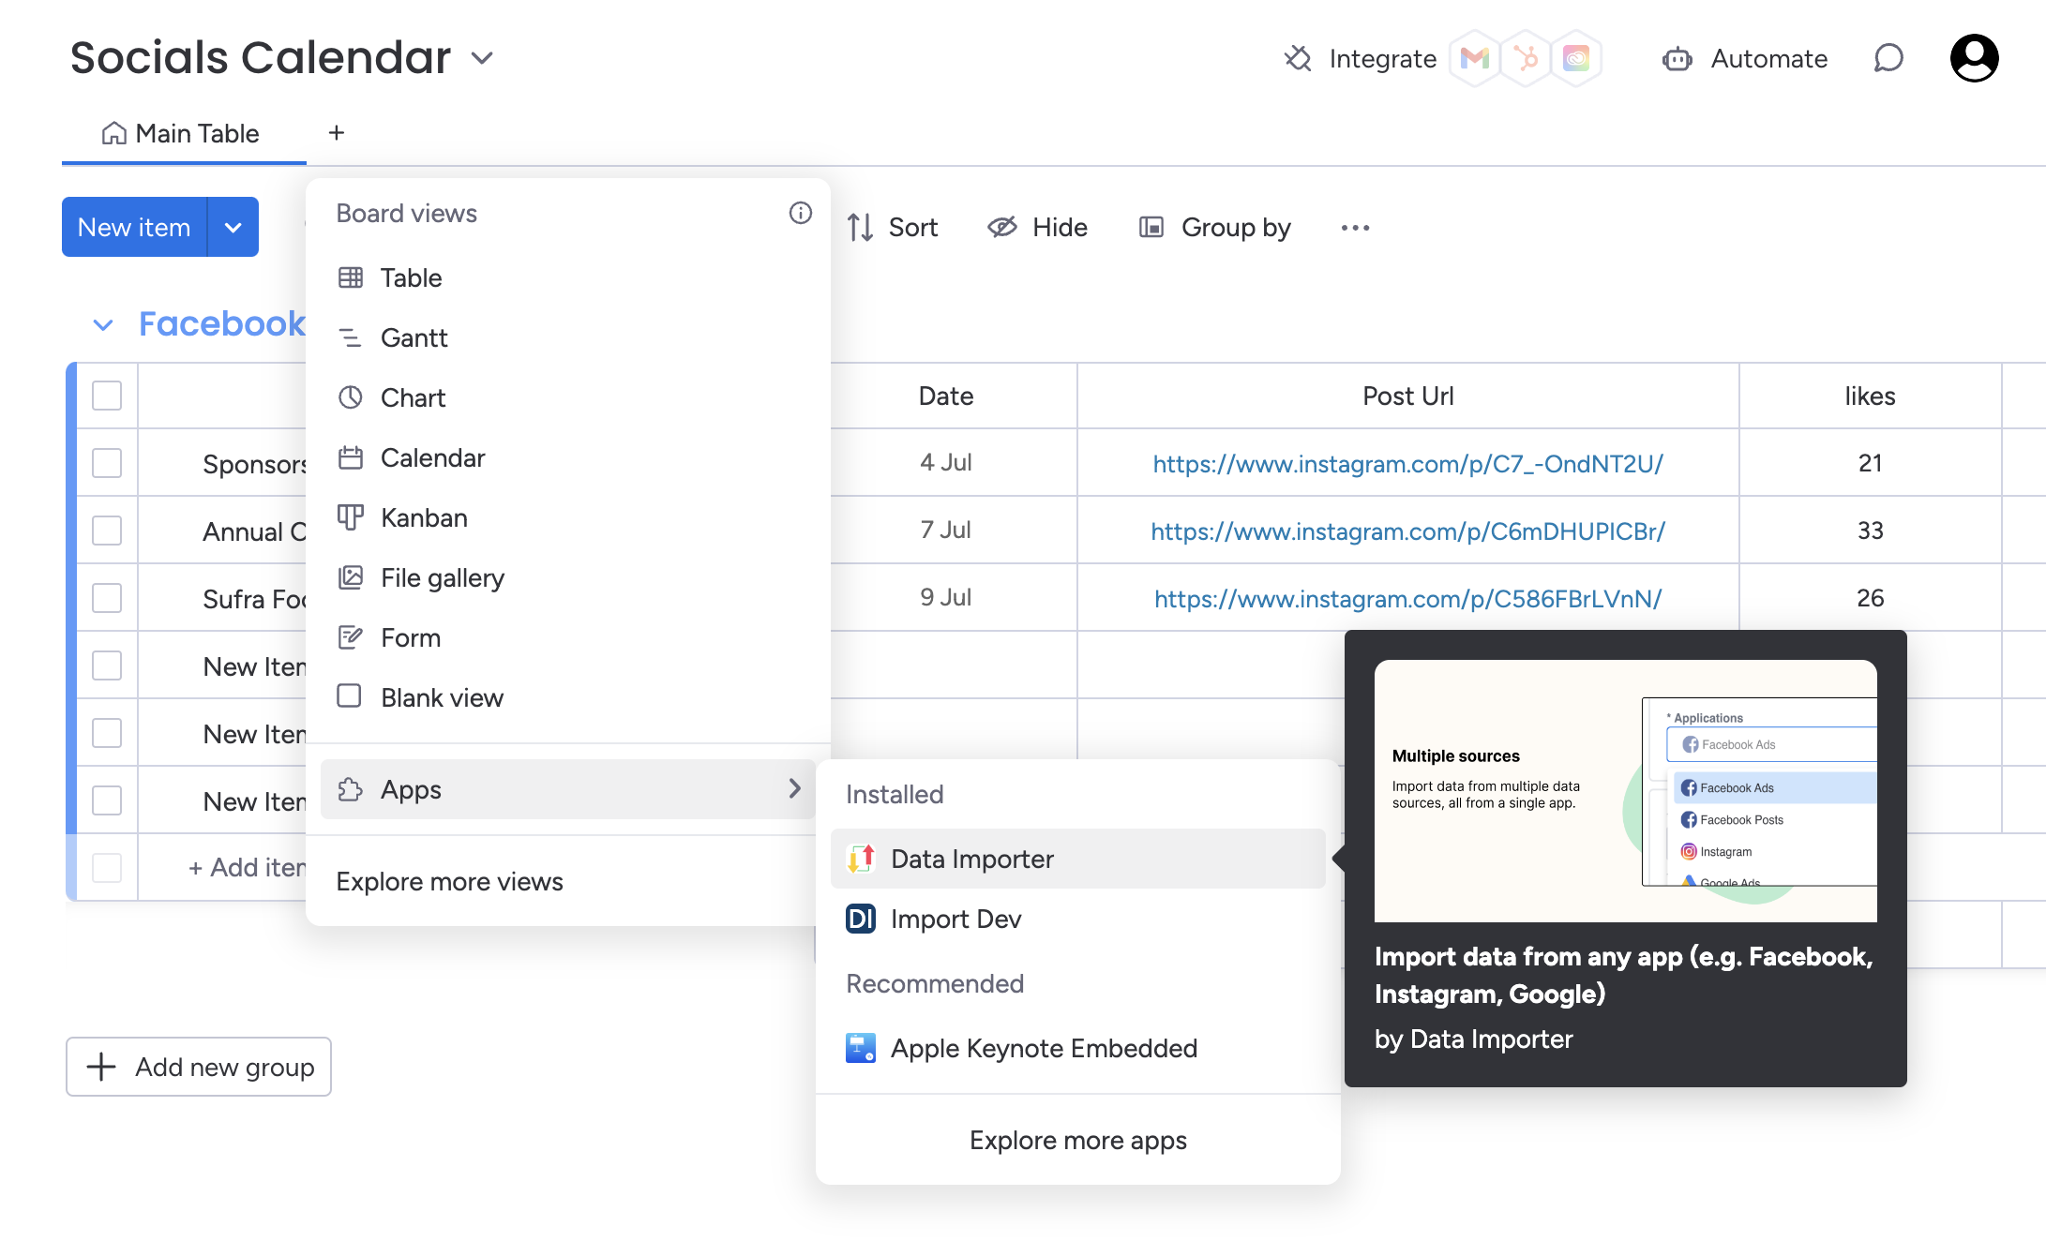Click Explore more apps
Image resolution: width=2046 pixels, height=1256 pixels.
1078,1140
